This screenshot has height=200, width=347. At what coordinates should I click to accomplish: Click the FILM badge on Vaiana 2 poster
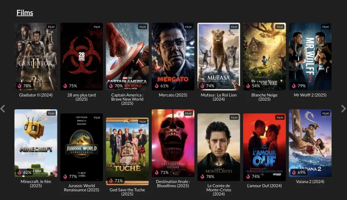tap(325, 113)
